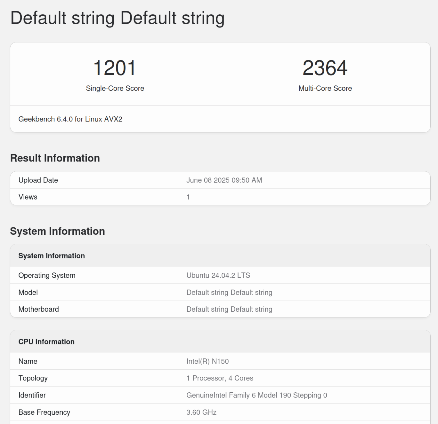Click 'Geekbench 6.4.0 for Linux AVX2' text

point(70,119)
